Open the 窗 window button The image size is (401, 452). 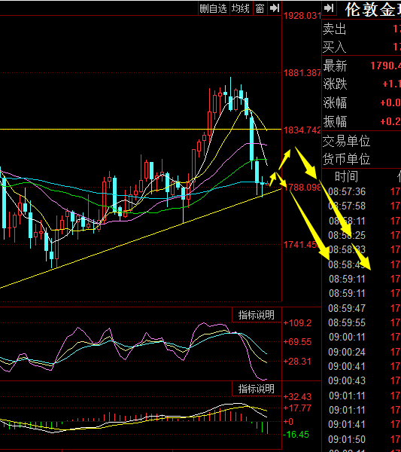click(x=260, y=8)
